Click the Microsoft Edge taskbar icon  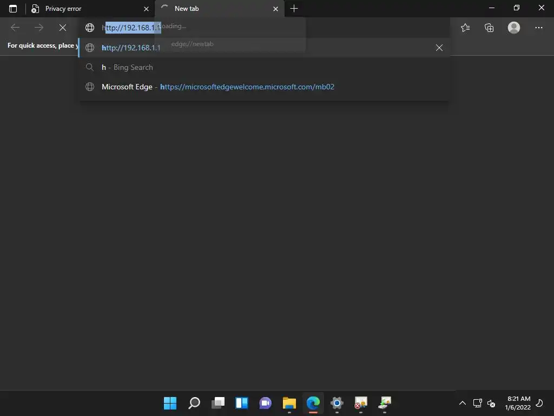313,403
